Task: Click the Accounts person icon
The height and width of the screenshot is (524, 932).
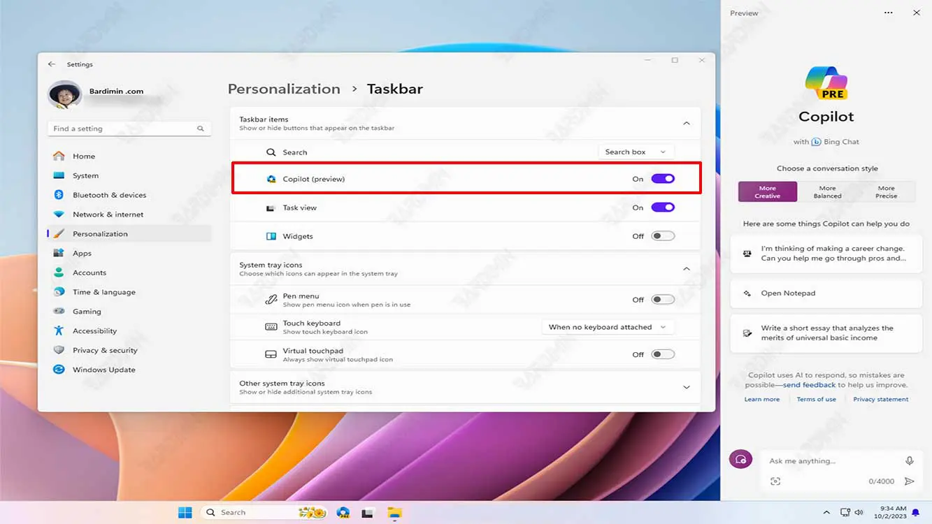Action: click(59, 272)
